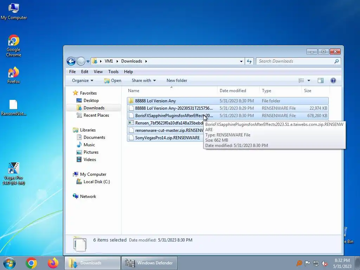Open Chrome from the taskbar
The width and height of the screenshot is (360, 270).
[31, 263]
